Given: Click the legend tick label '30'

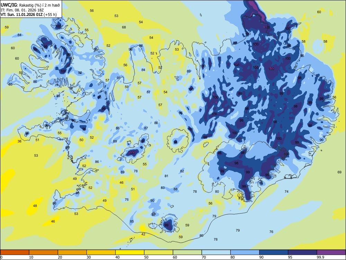Looking at the screenshot, I should pos(89,257).
